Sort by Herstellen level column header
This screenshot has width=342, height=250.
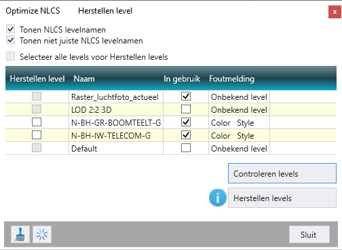coord(37,79)
